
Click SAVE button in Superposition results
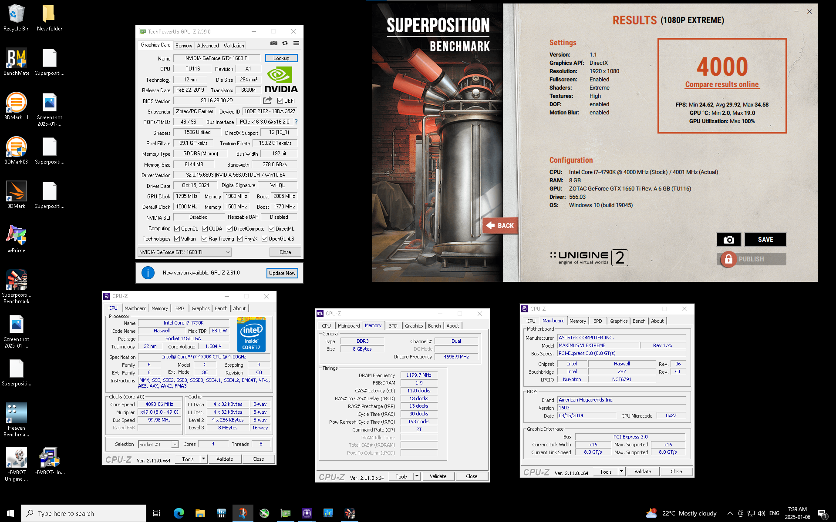pos(765,240)
